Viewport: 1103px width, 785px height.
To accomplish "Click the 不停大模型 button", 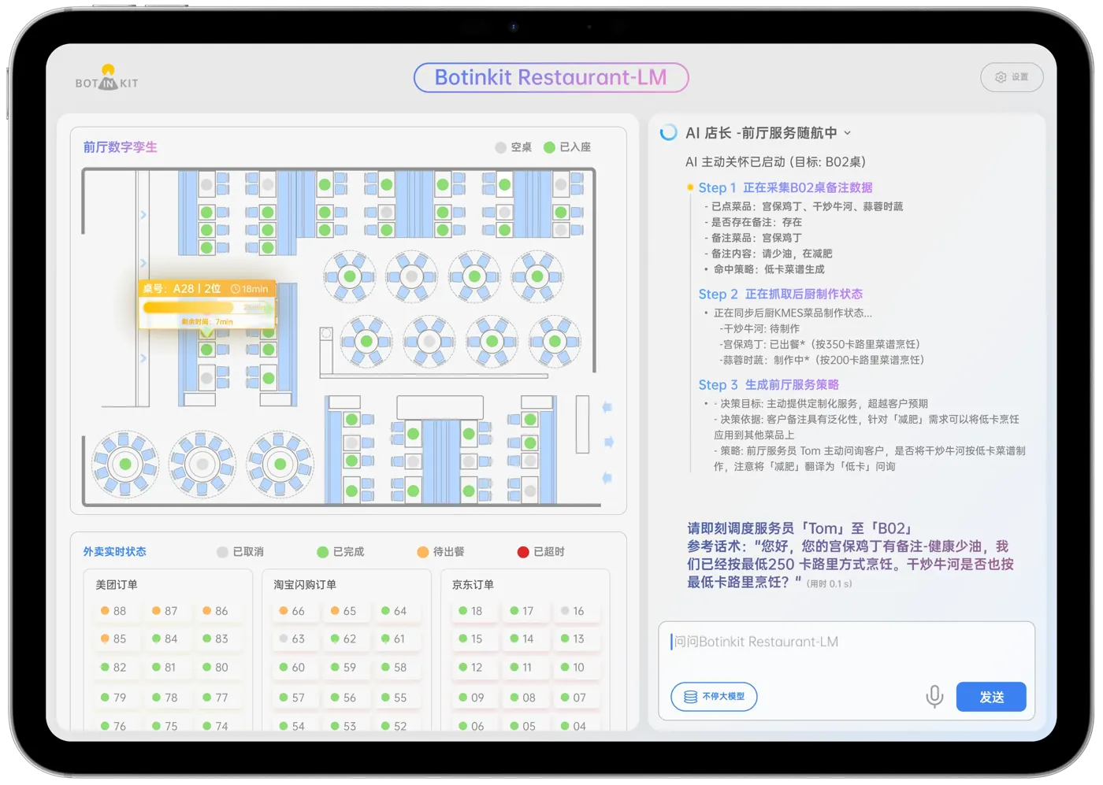I will click(x=714, y=697).
